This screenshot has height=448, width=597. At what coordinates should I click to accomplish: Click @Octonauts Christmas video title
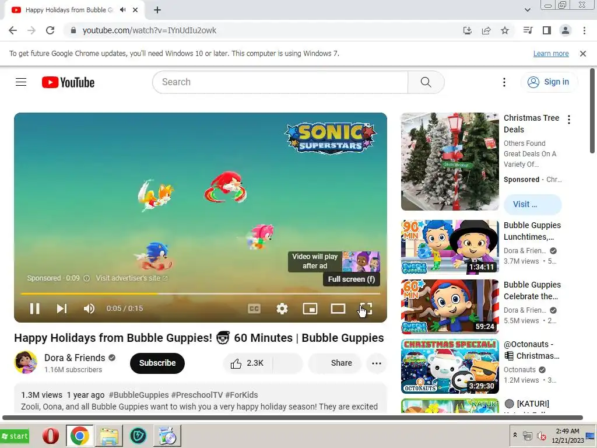(x=532, y=350)
